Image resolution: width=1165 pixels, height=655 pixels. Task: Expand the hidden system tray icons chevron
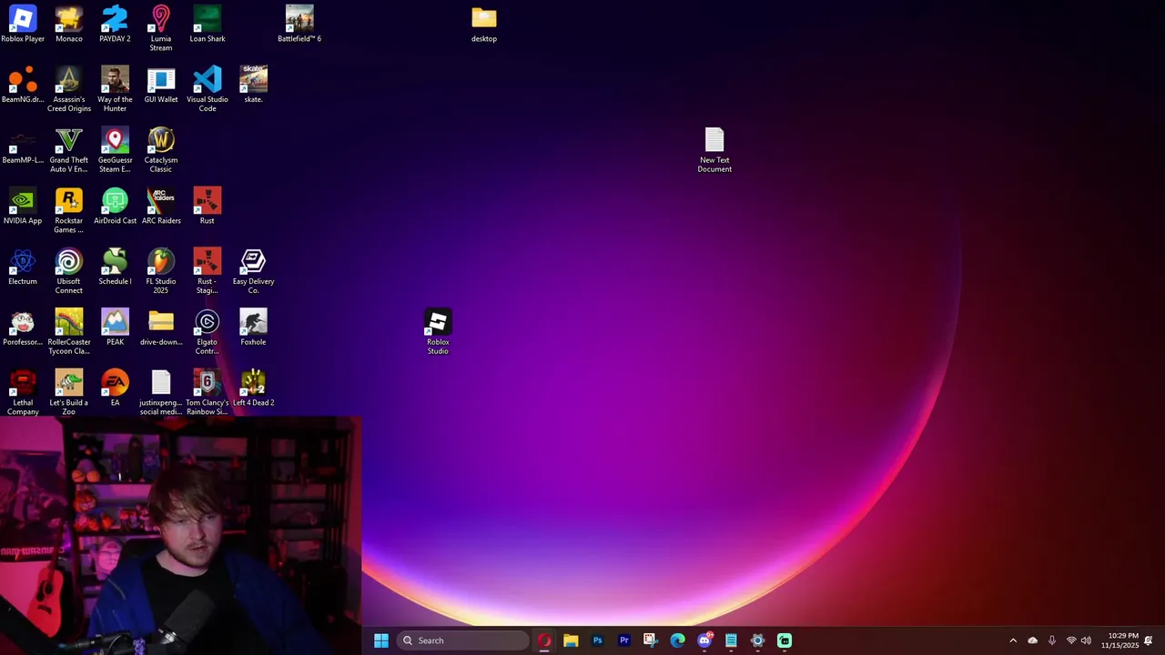coord(1013,640)
